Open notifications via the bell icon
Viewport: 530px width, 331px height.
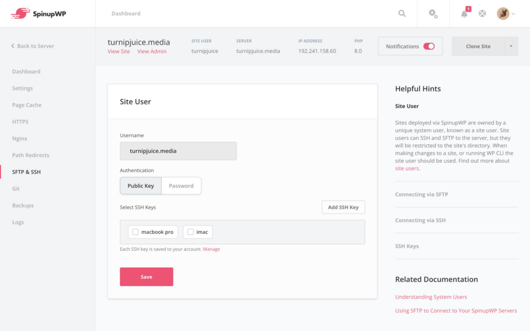(464, 14)
